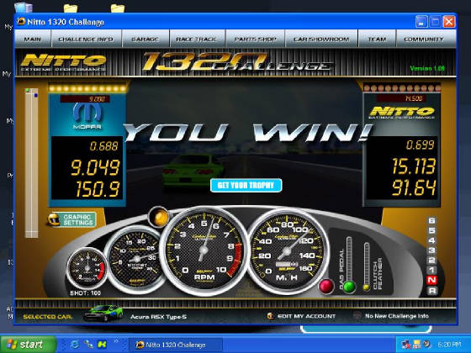The height and width of the screenshot is (353, 471).
Task: Close the Nitto 1320 Challenge window
Action: (449, 22)
